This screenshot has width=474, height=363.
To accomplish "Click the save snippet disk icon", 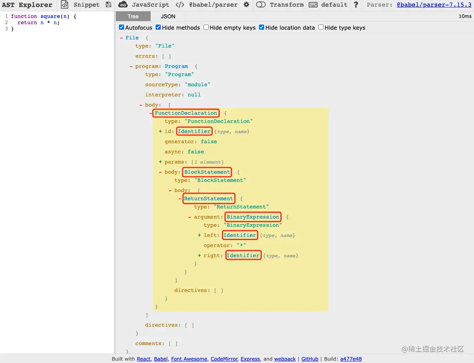I will pos(108,5).
